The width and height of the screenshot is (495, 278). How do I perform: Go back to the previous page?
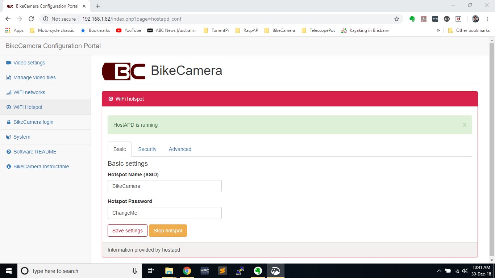8,19
